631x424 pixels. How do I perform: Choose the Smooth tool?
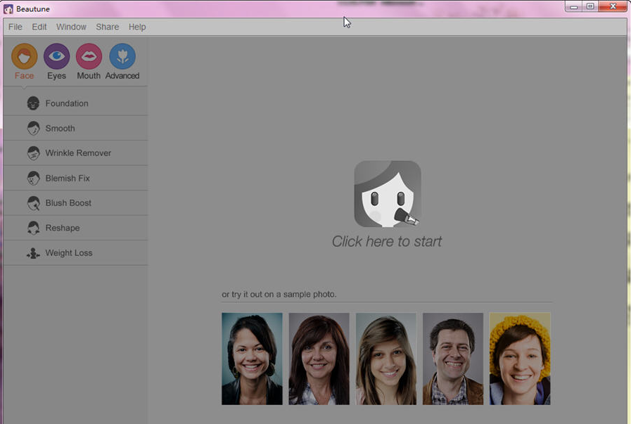click(60, 129)
